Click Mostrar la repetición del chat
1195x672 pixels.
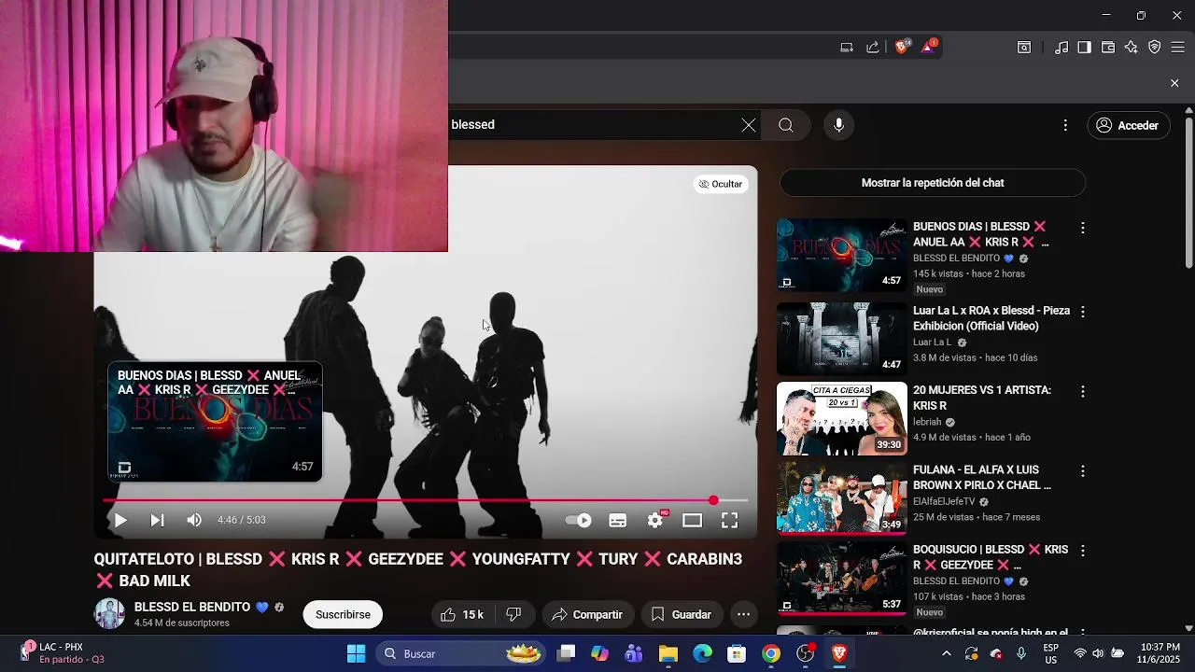coord(933,183)
